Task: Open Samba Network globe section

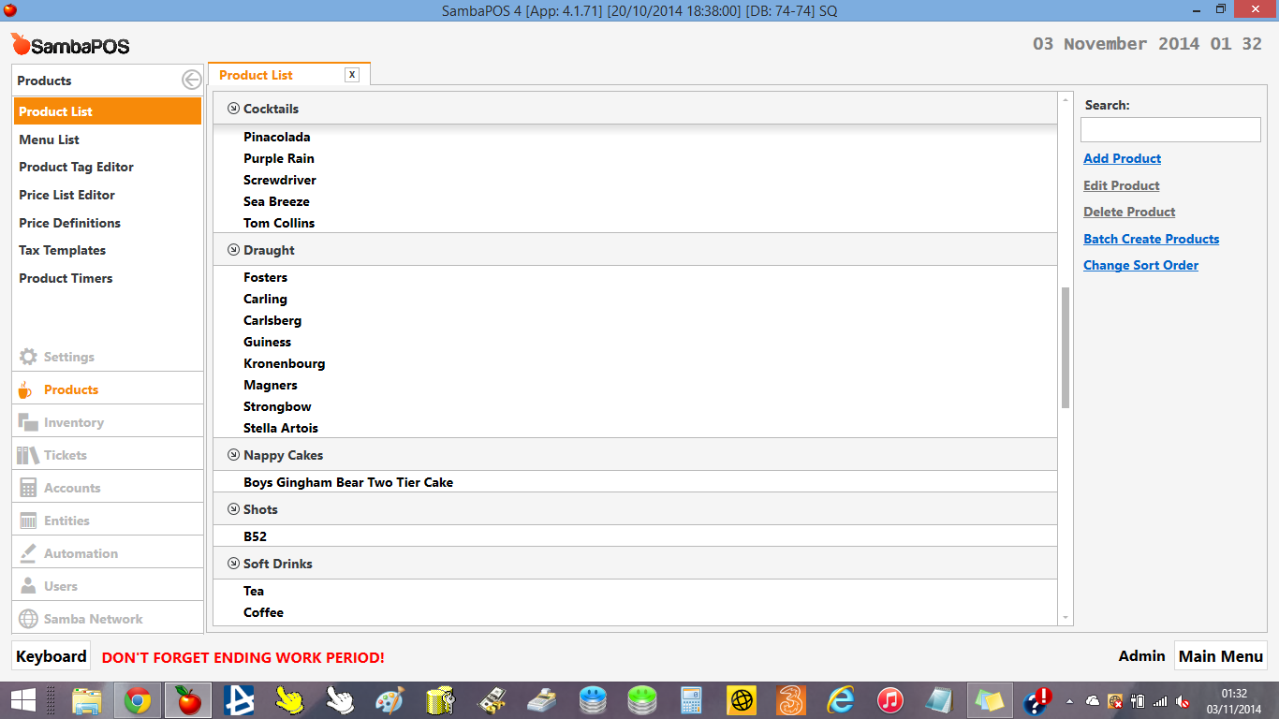Action: (93, 619)
